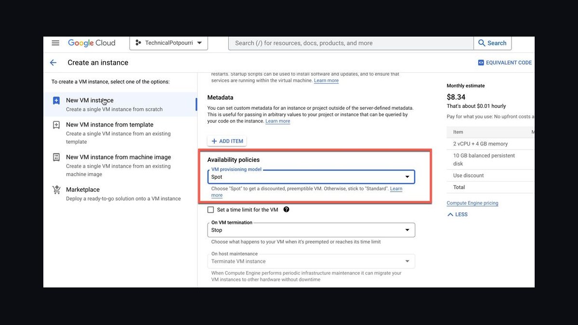Select New VM instance option

tap(120, 104)
